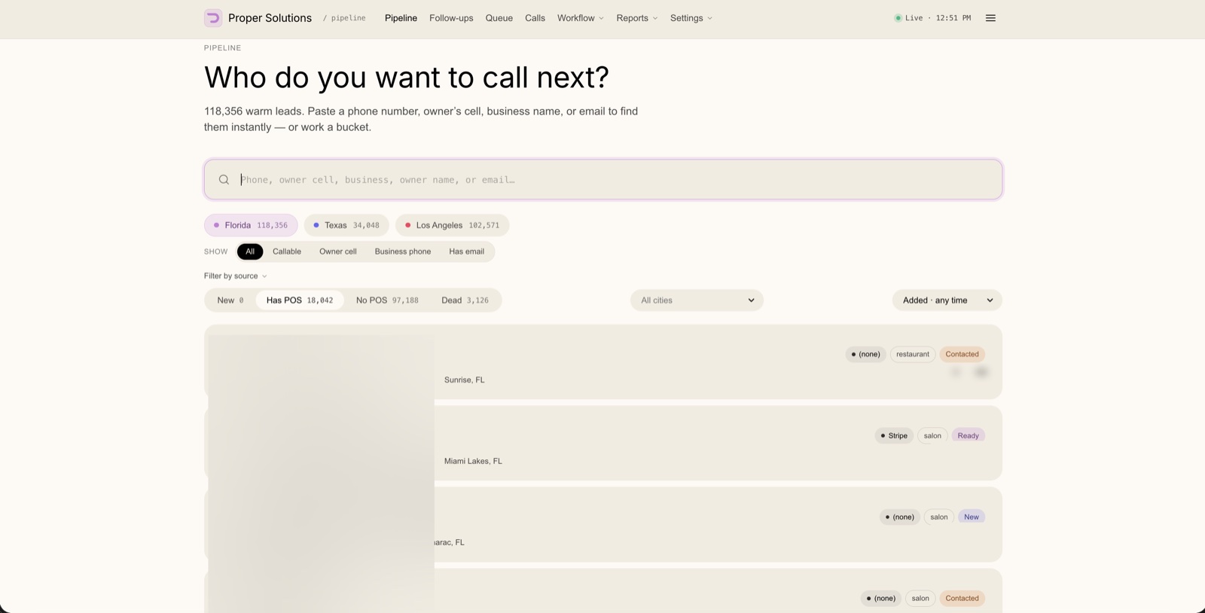
Task: Click the Live 12:51 PM status text
Action: 938,18
